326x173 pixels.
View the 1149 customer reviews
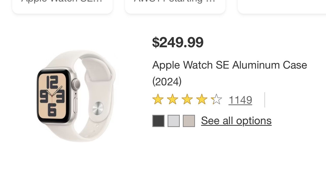click(x=240, y=100)
